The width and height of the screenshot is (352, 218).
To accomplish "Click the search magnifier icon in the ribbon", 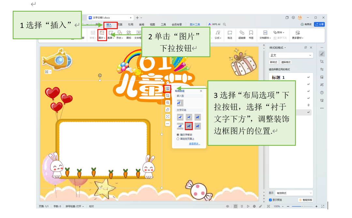I will pyautogui.click(x=225, y=24).
